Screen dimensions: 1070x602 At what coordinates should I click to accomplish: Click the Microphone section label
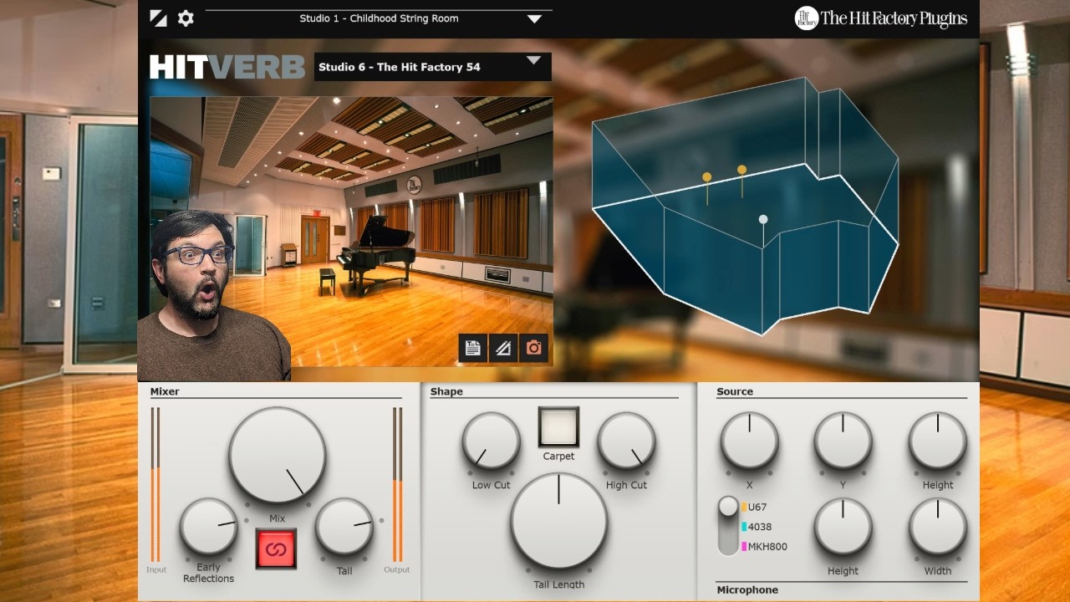point(747,589)
